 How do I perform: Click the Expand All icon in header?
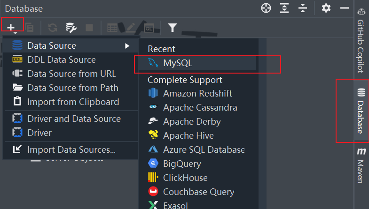[284, 8]
